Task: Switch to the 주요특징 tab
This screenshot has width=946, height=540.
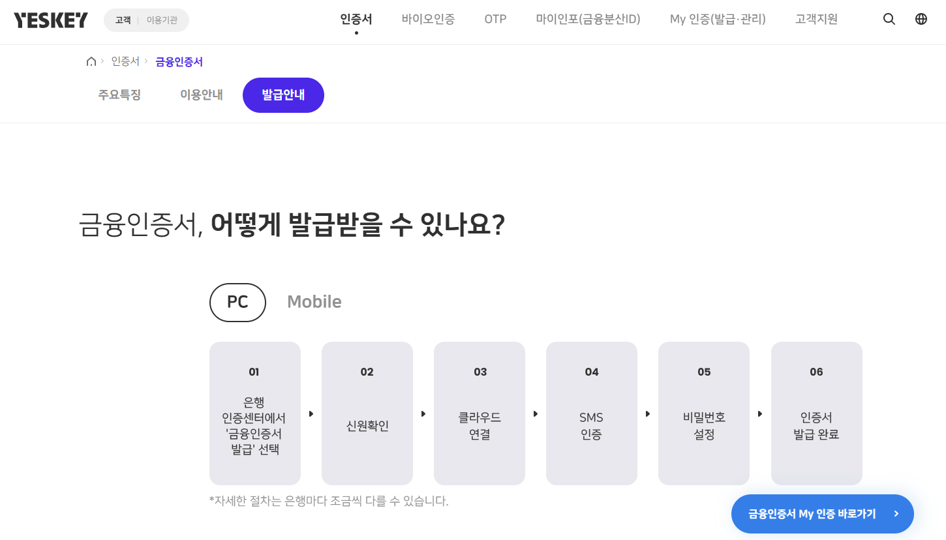Action: [x=119, y=95]
